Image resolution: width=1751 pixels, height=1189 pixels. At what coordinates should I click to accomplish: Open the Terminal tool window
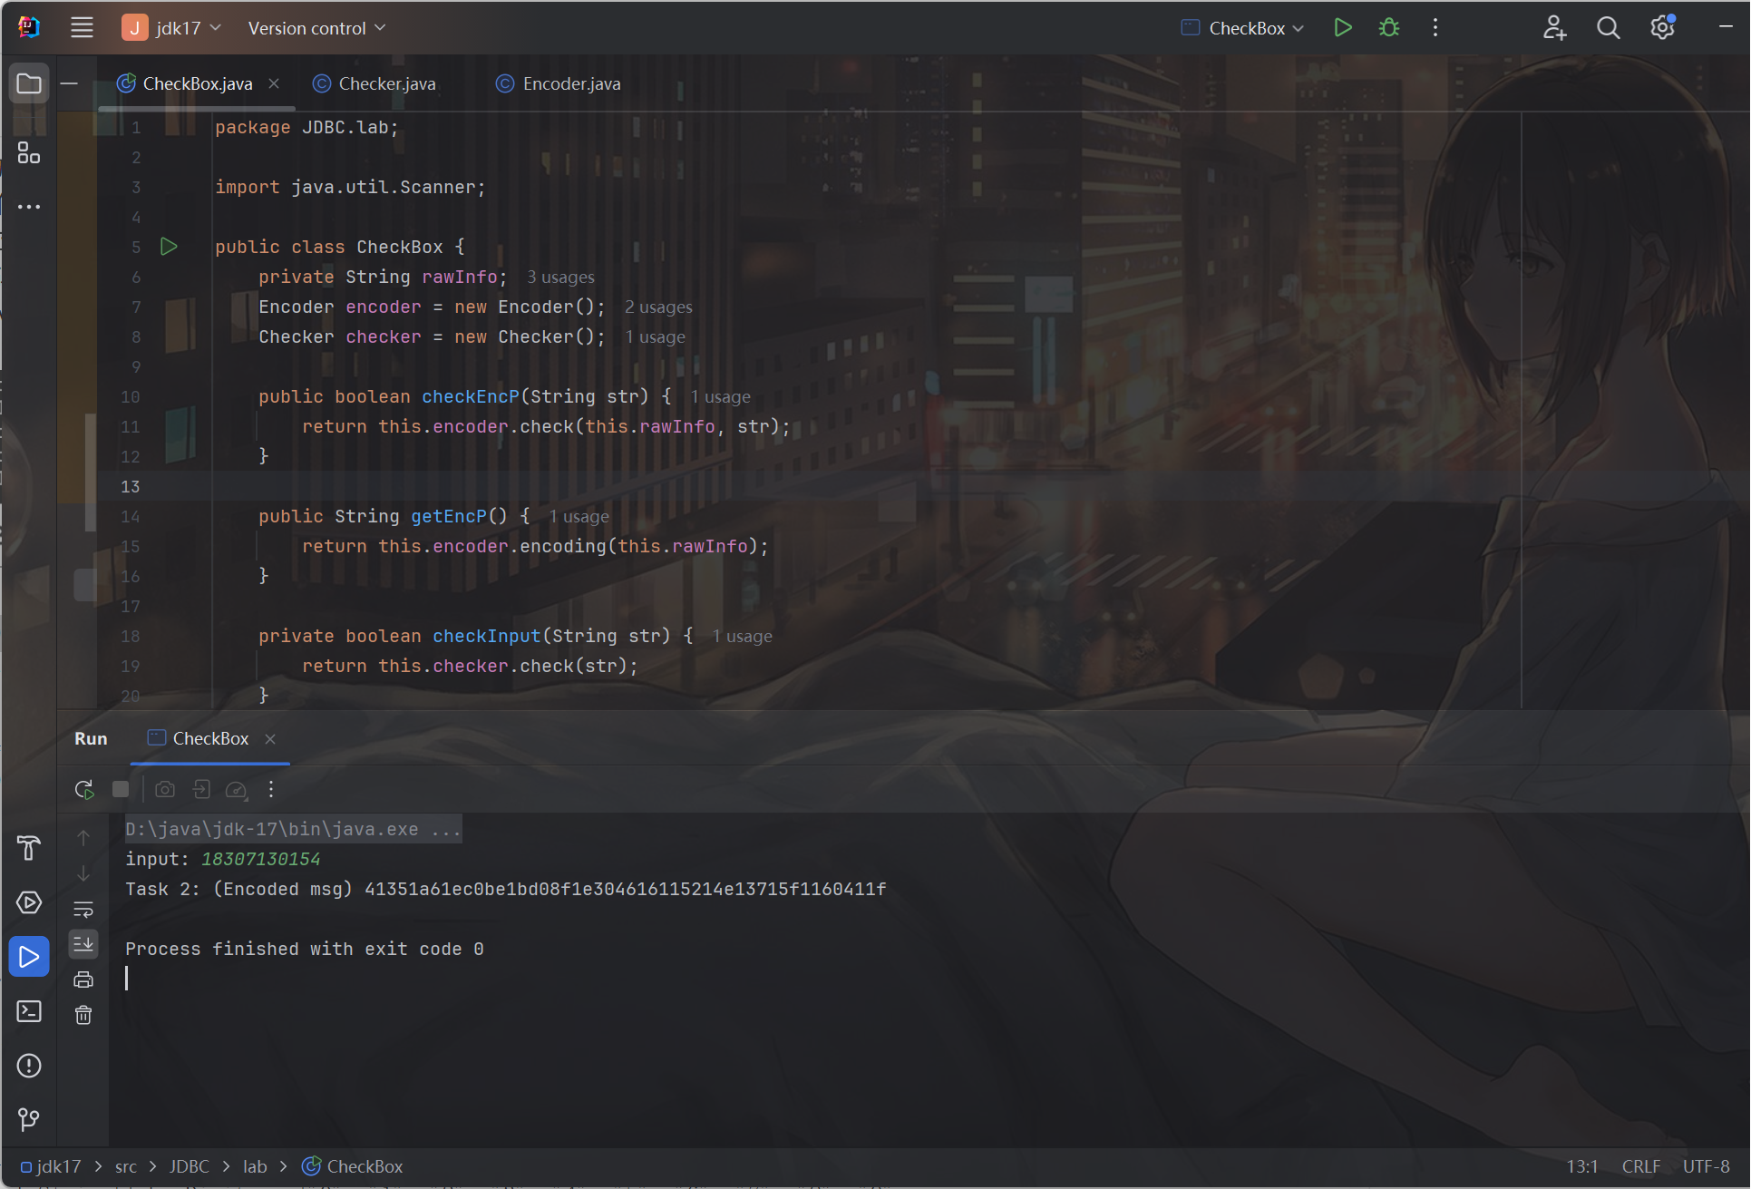pos(29,1011)
